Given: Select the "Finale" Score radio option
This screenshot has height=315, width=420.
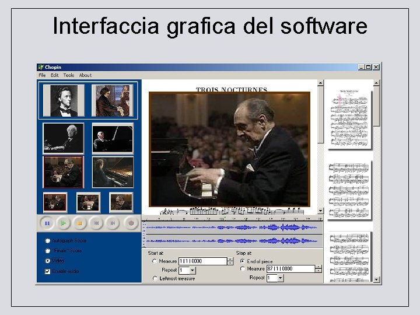Looking at the screenshot, I should 48,251.
